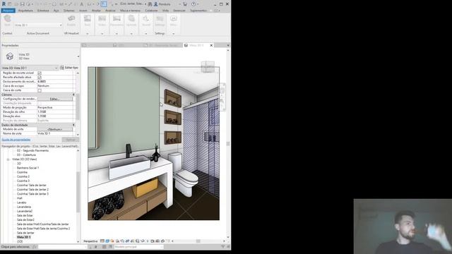
Task: Toggle Recorte afastado ativo checkbox
Action: click(40, 78)
